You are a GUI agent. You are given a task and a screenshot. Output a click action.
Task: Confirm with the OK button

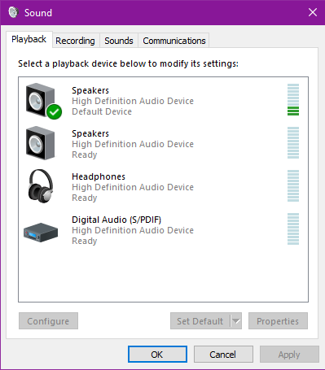[157, 355]
